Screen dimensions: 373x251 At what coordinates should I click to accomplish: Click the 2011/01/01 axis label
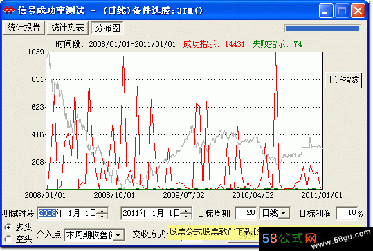coord(322,195)
